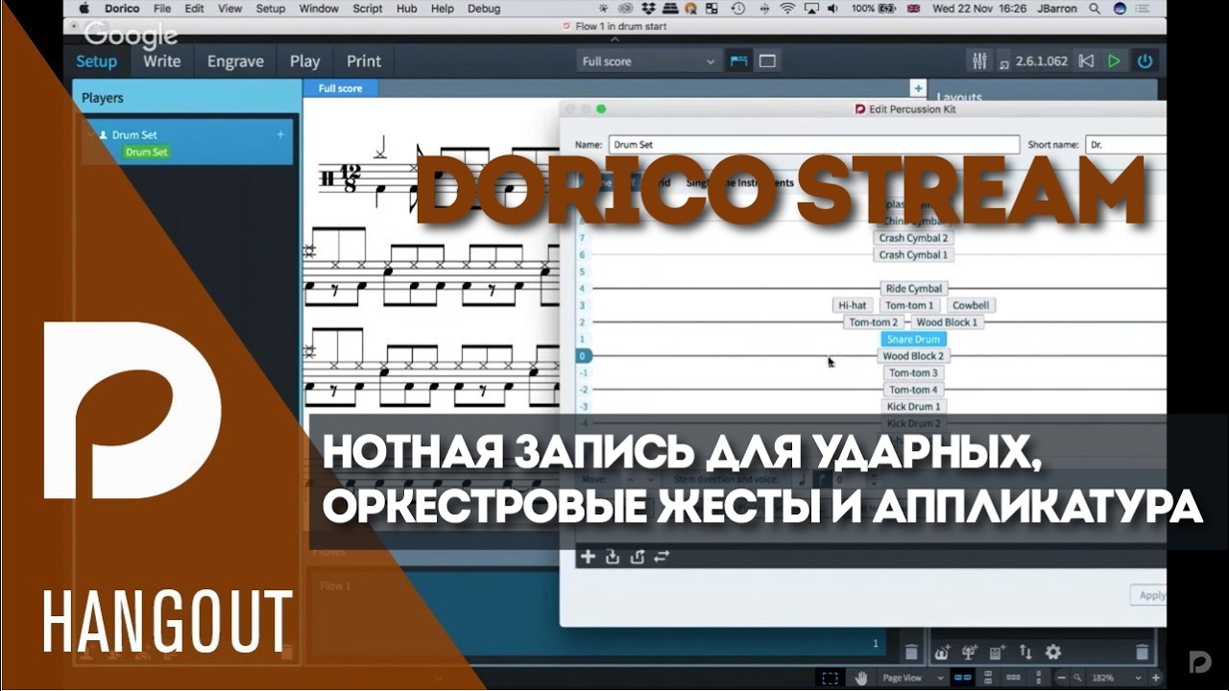Add custom score layout icon
1229x691 pixels.
click(x=997, y=653)
